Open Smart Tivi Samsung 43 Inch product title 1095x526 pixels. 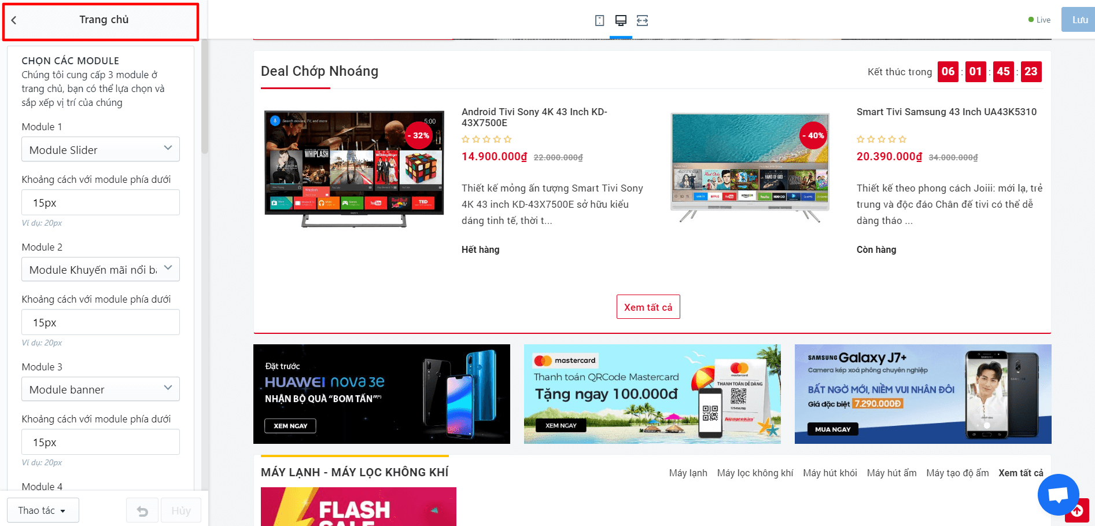946,112
